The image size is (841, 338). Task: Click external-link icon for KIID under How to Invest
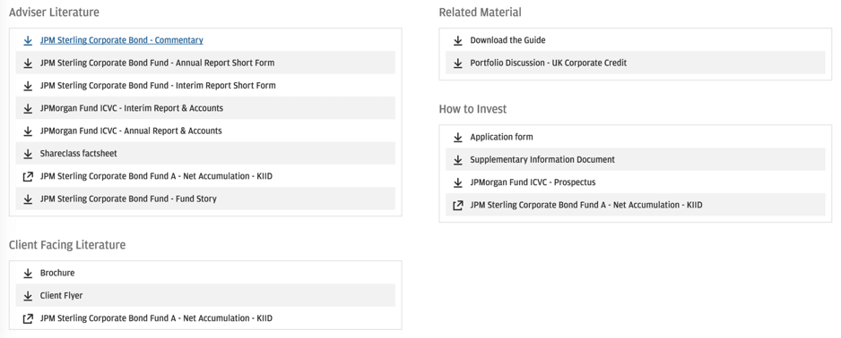[458, 206]
